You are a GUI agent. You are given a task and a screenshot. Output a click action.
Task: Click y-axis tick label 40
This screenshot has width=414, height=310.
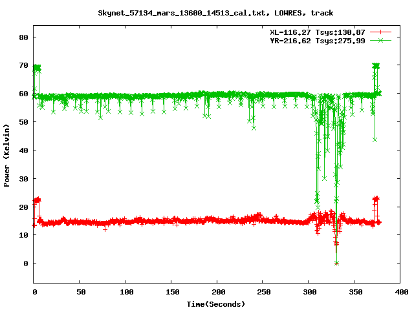23,150
